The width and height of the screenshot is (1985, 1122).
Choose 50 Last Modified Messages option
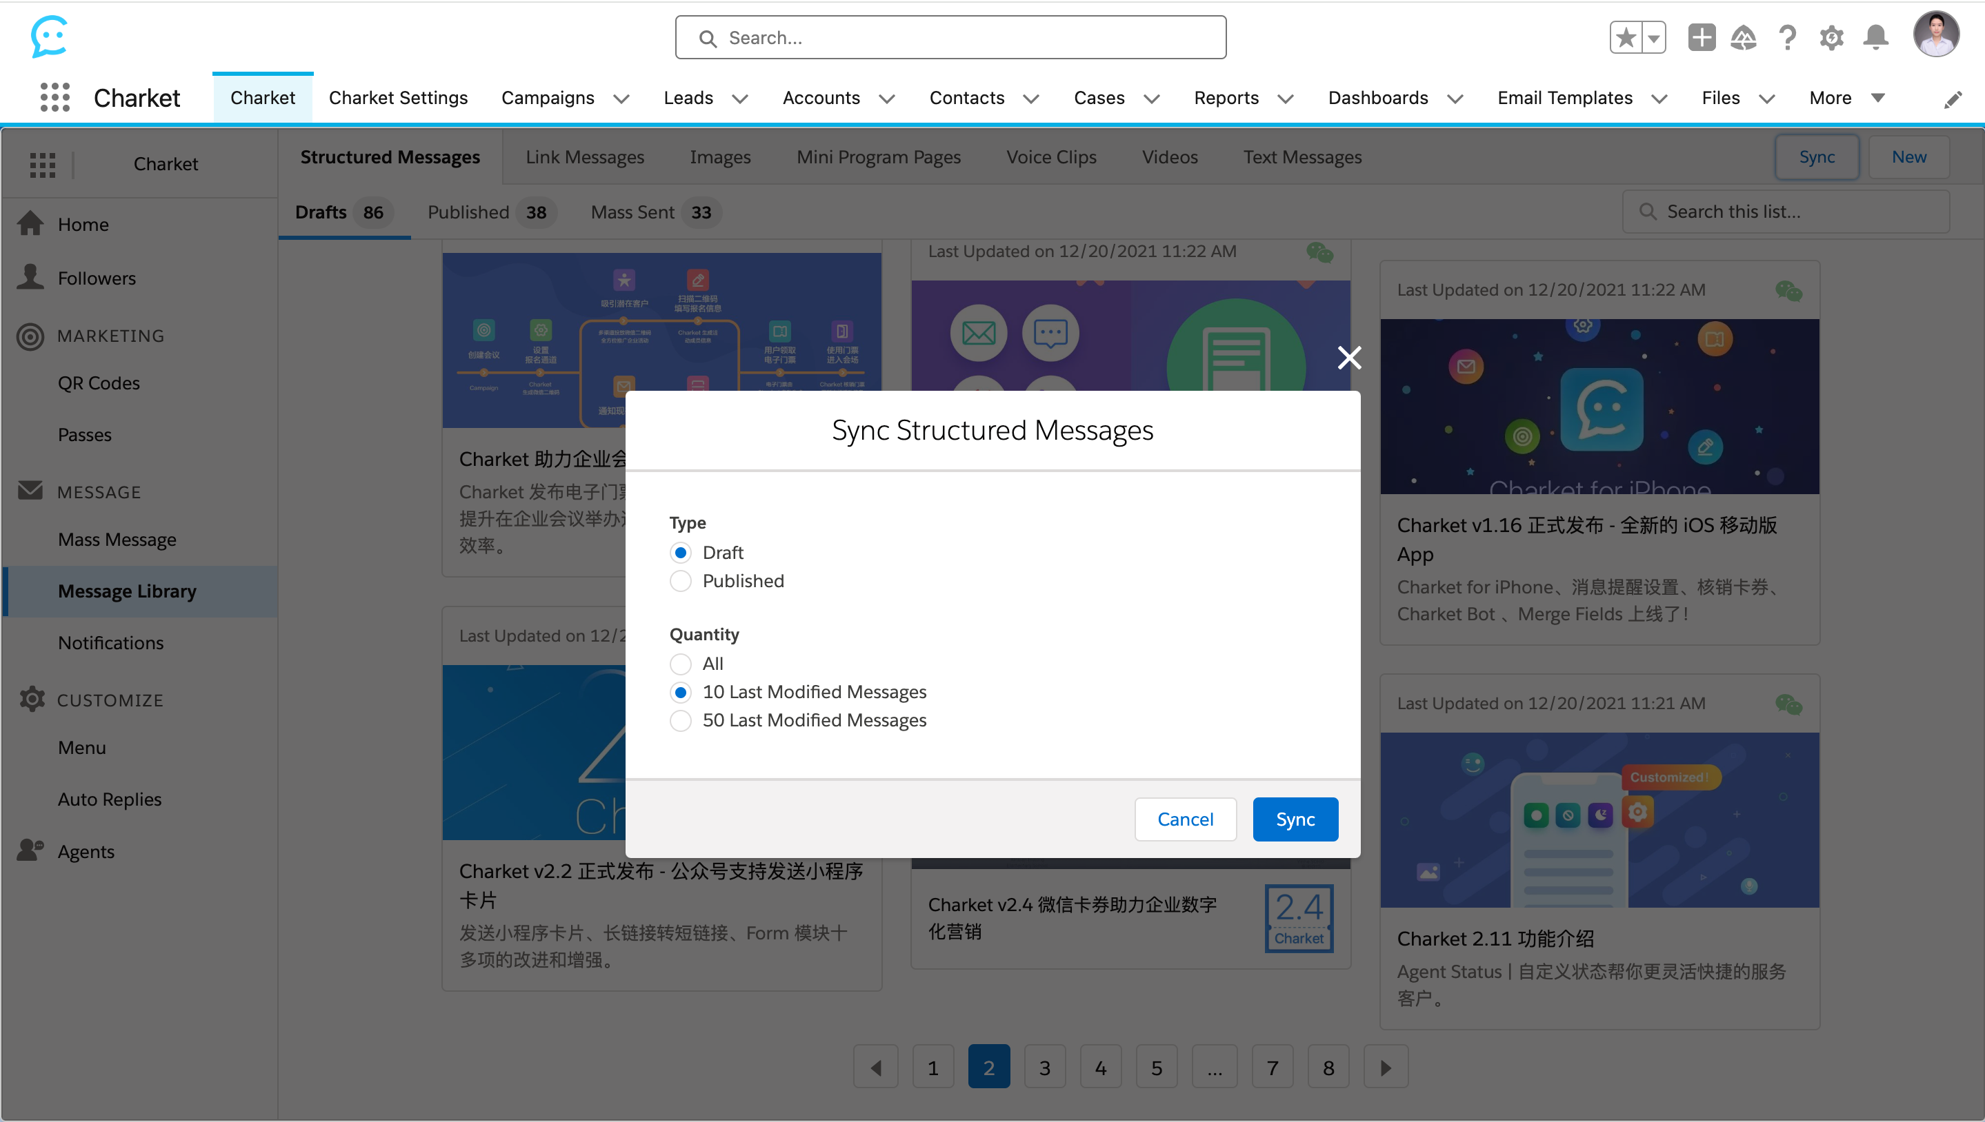tap(680, 720)
